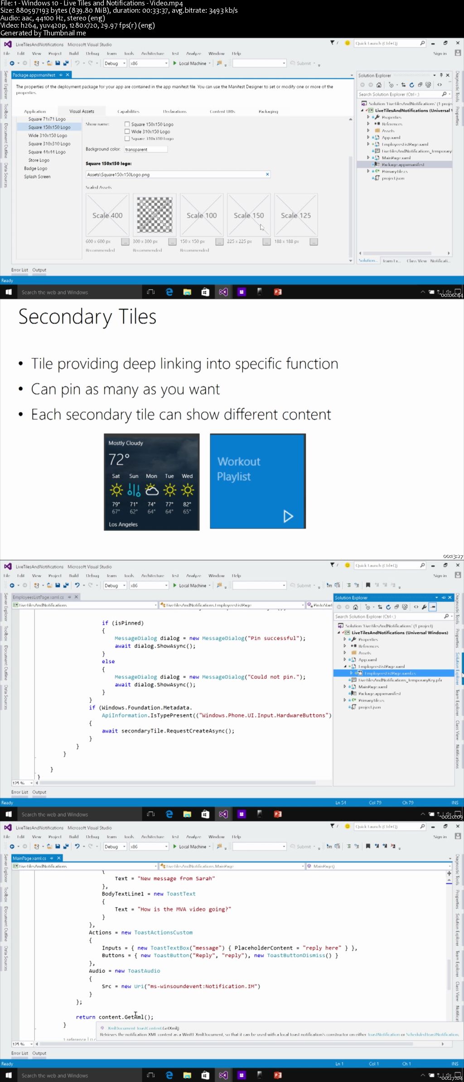Click the Los Angeles weather tile image
Image resolution: width=464 pixels, height=1082 pixels.
[152, 482]
